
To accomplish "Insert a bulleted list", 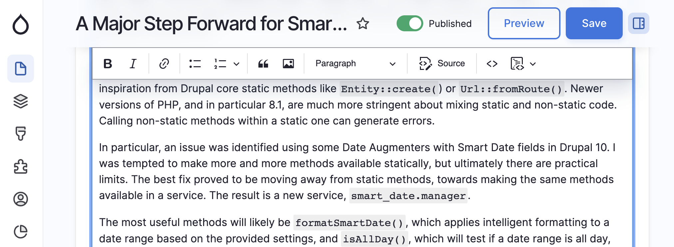I will coord(195,64).
